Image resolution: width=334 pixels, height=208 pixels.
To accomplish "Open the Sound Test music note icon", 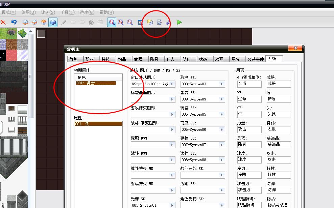I will (x=168, y=22).
